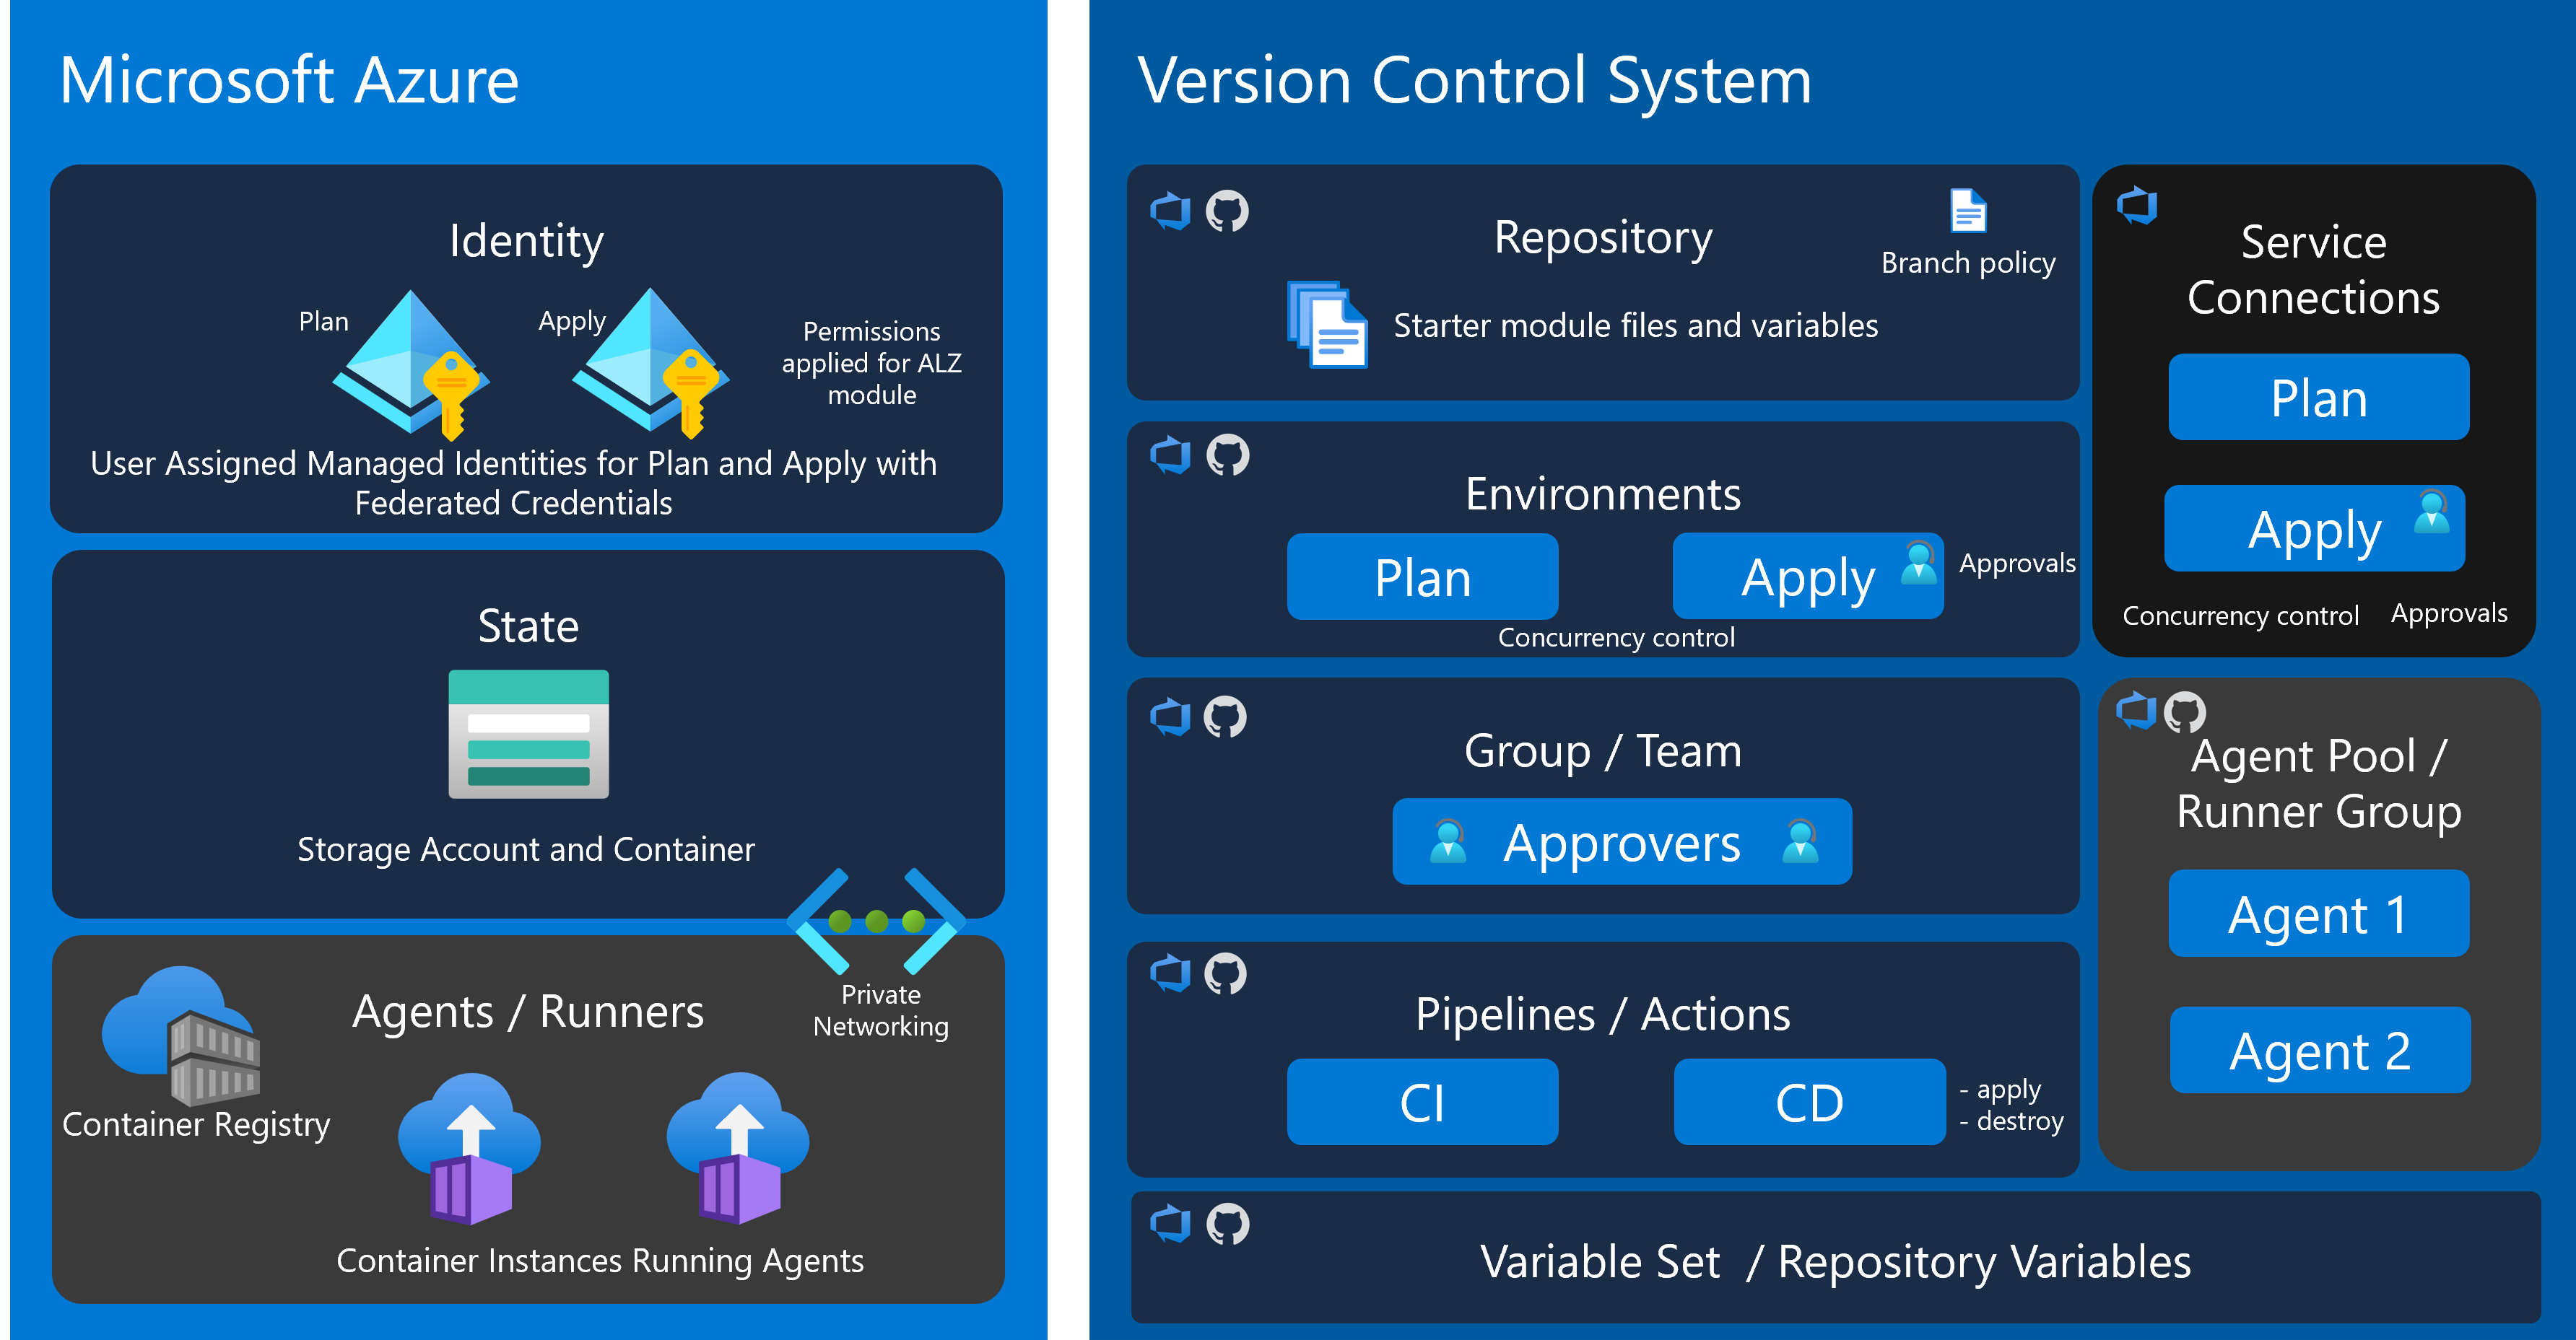Viewport: 2576px width, 1340px height.
Task: Click the Plan box under Service Connections
Action: (2318, 398)
